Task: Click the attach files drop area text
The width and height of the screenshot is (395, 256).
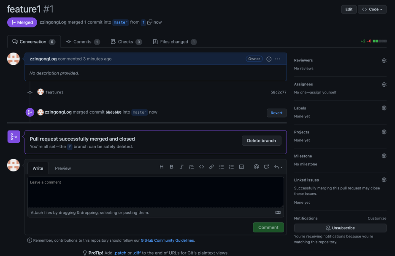Action: pyautogui.click(x=90, y=213)
